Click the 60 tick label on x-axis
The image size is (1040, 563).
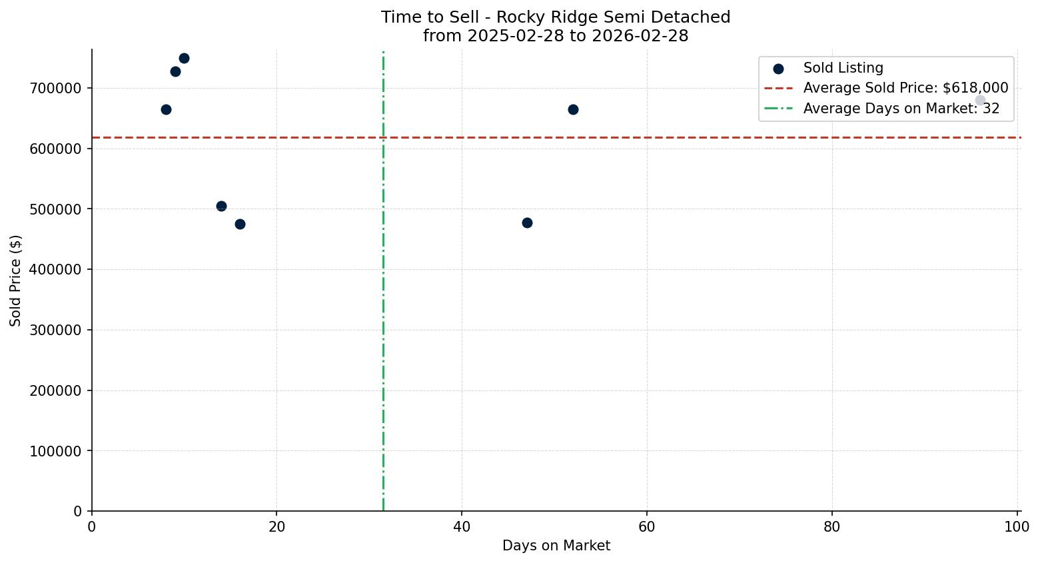point(646,527)
